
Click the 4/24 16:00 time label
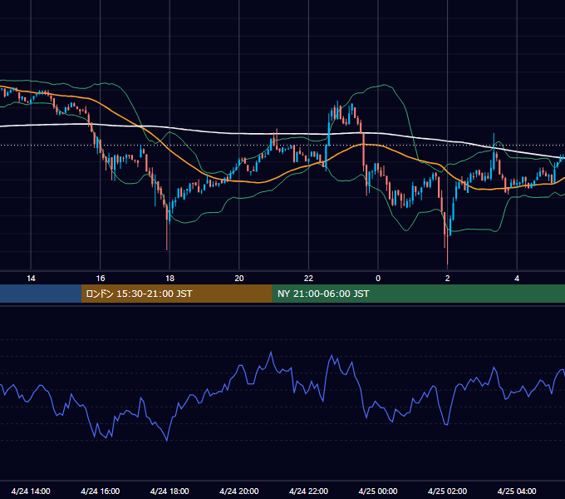[x=101, y=491]
